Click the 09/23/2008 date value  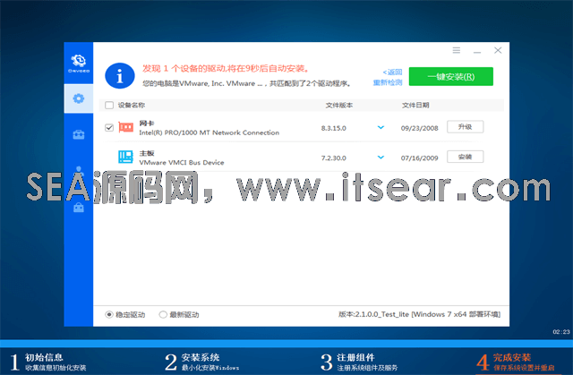click(420, 128)
